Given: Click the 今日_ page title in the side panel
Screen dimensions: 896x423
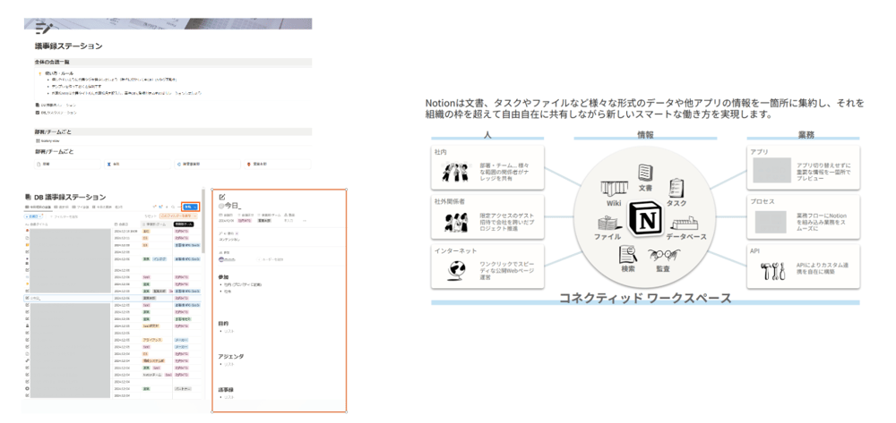Looking at the screenshot, I should pos(231,205).
